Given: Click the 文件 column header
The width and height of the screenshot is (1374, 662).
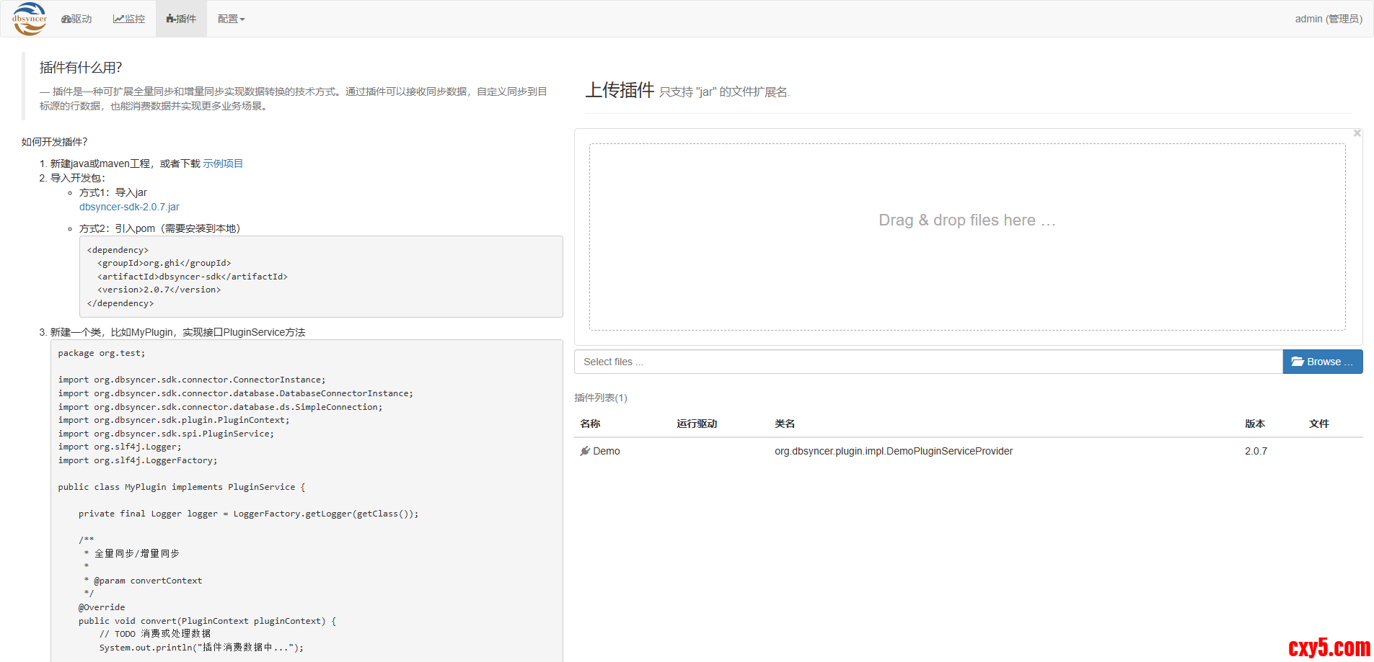Looking at the screenshot, I should pyautogui.click(x=1318, y=424).
